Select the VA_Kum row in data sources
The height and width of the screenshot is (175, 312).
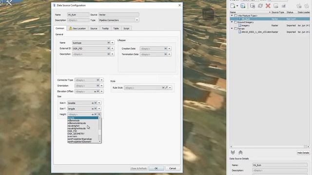tap(270, 19)
